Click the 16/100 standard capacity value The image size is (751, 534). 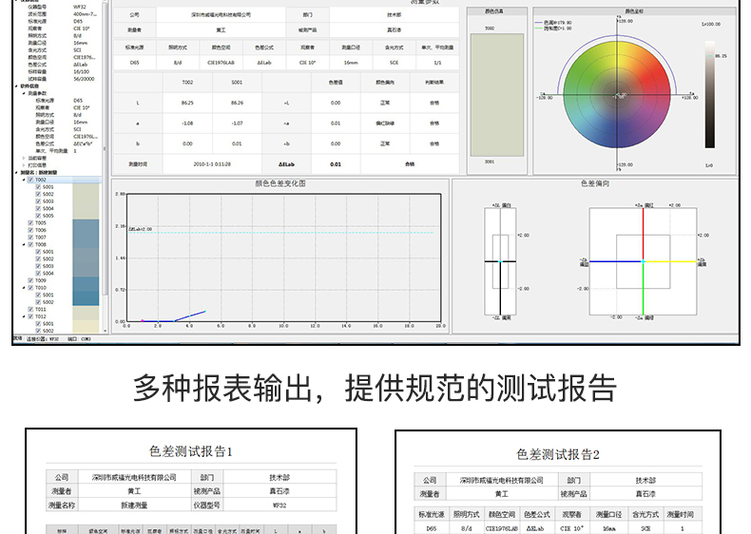[81, 72]
